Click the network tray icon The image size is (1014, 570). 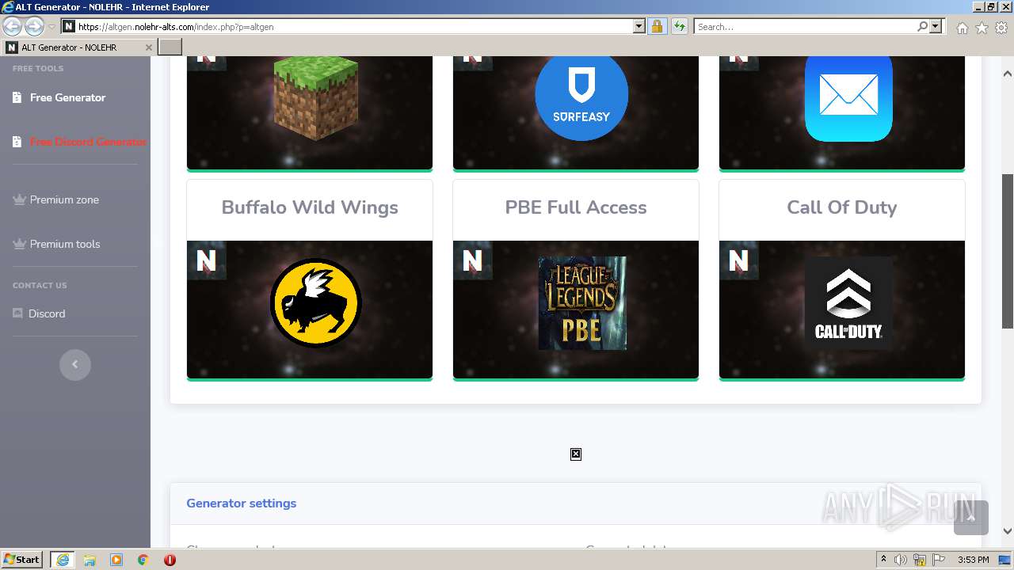pyautogui.click(x=920, y=560)
